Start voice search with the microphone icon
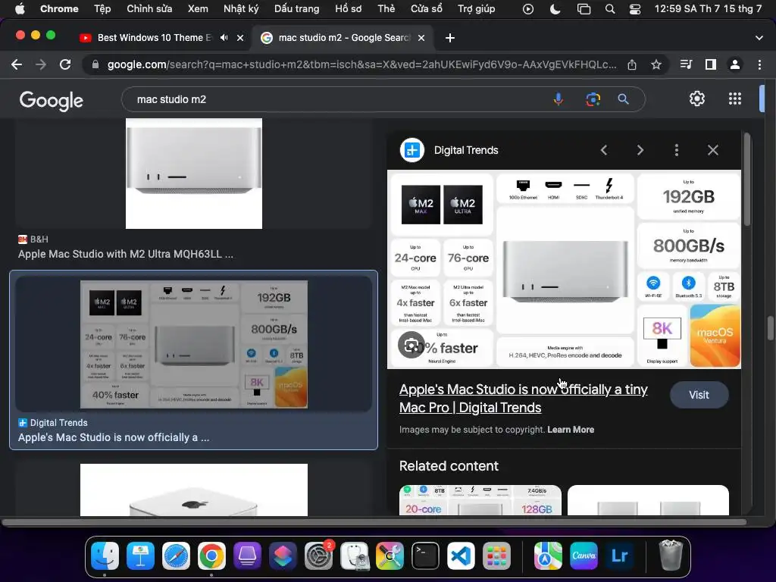The height and width of the screenshot is (582, 776). pos(559,99)
